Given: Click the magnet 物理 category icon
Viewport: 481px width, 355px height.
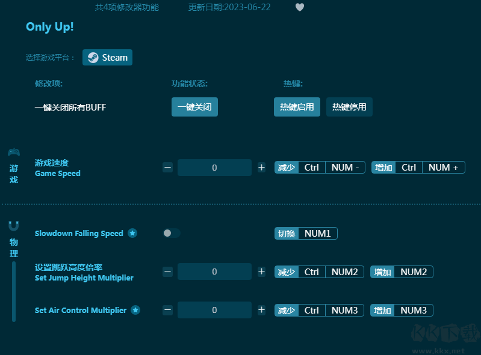Looking at the screenshot, I should 13,226.
